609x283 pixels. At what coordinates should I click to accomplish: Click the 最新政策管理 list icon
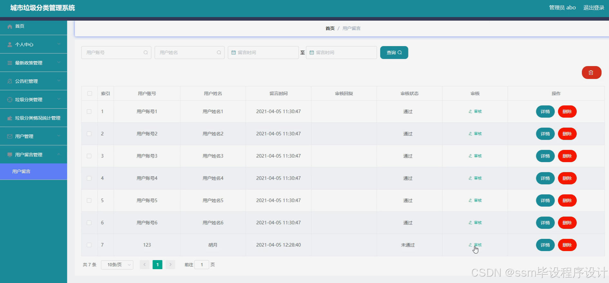point(10,63)
